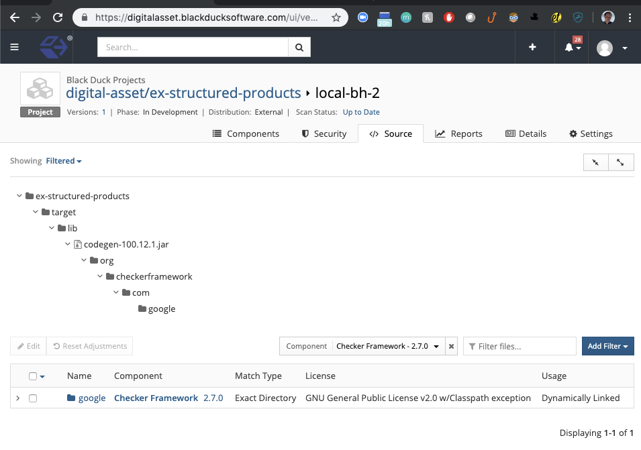Click the Up to Date scan status link

coord(360,112)
